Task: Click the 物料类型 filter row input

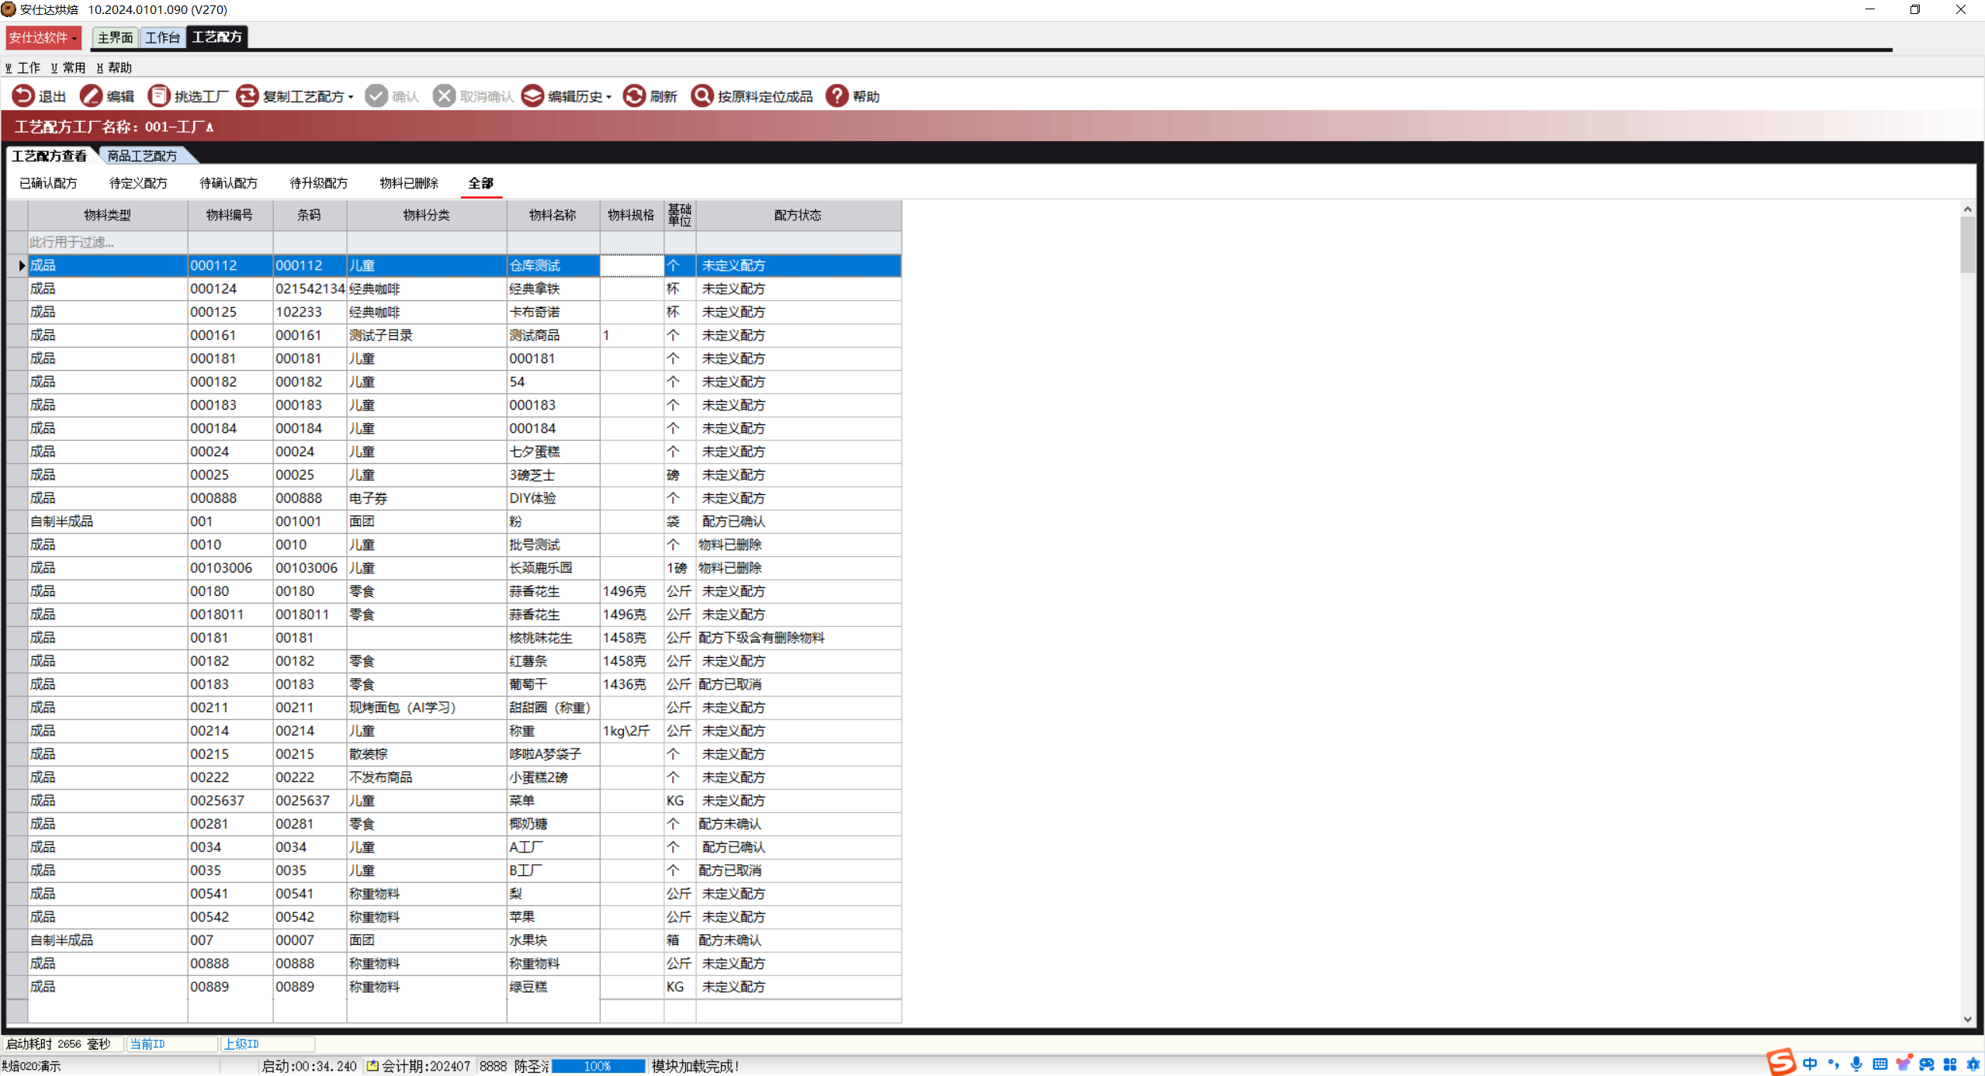Action: [x=107, y=242]
